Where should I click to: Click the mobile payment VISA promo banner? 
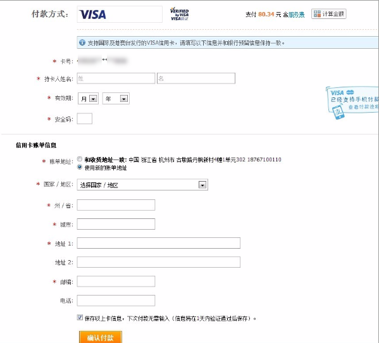[x=352, y=103]
